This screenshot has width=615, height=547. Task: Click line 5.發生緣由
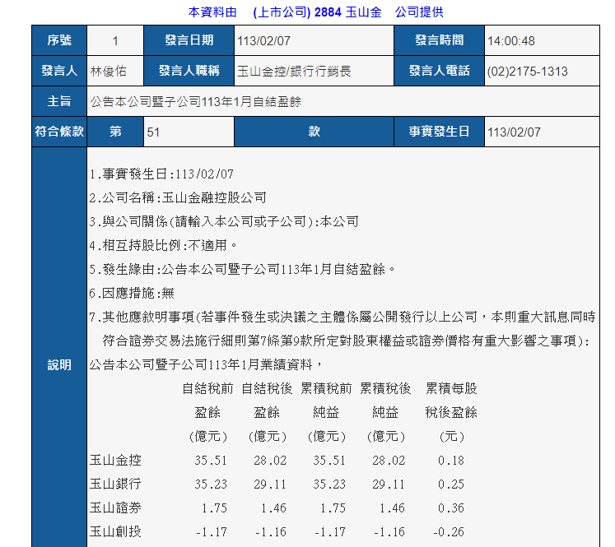pyautogui.click(x=242, y=270)
